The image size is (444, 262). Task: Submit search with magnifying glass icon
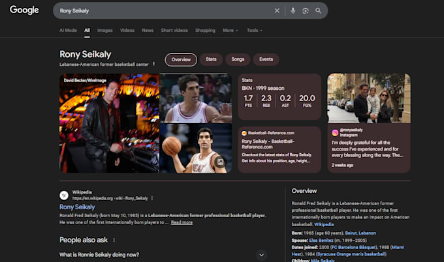318,10
